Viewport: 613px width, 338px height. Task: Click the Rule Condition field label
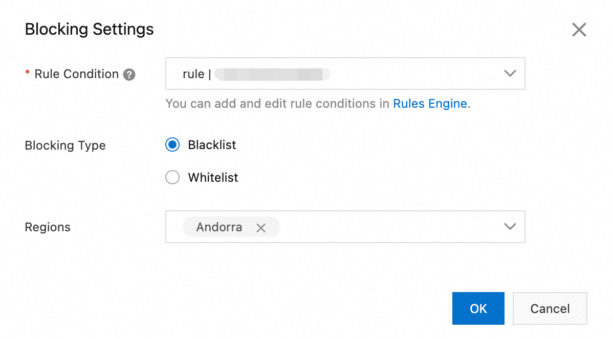(x=76, y=74)
